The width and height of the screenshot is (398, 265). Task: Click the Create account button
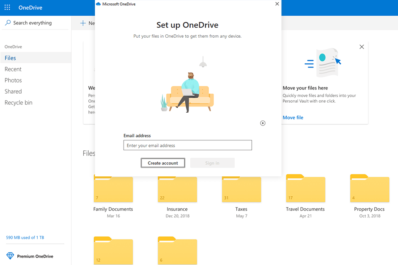click(x=163, y=163)
